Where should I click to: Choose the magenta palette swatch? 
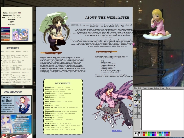coord(155,135)
